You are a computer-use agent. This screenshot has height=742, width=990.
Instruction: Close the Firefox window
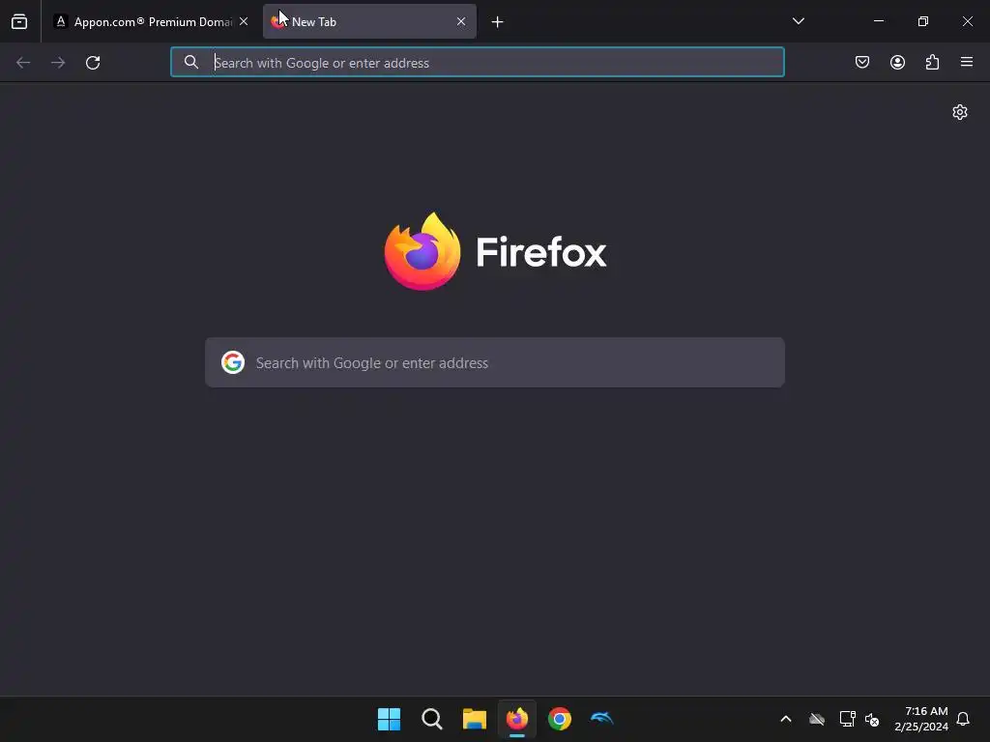[967, 21]
